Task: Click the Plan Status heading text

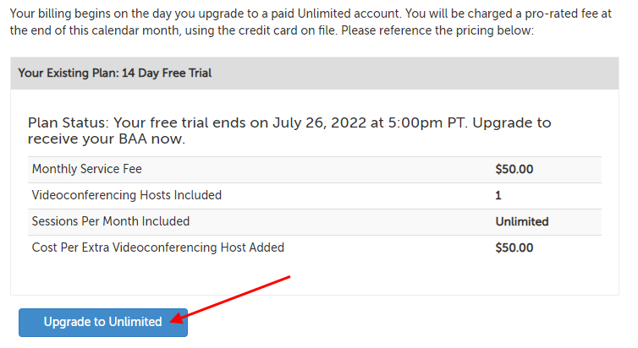Action: click(289, 131)
